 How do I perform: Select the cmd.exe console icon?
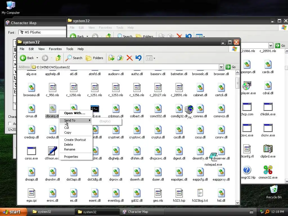tap(95, 109)
